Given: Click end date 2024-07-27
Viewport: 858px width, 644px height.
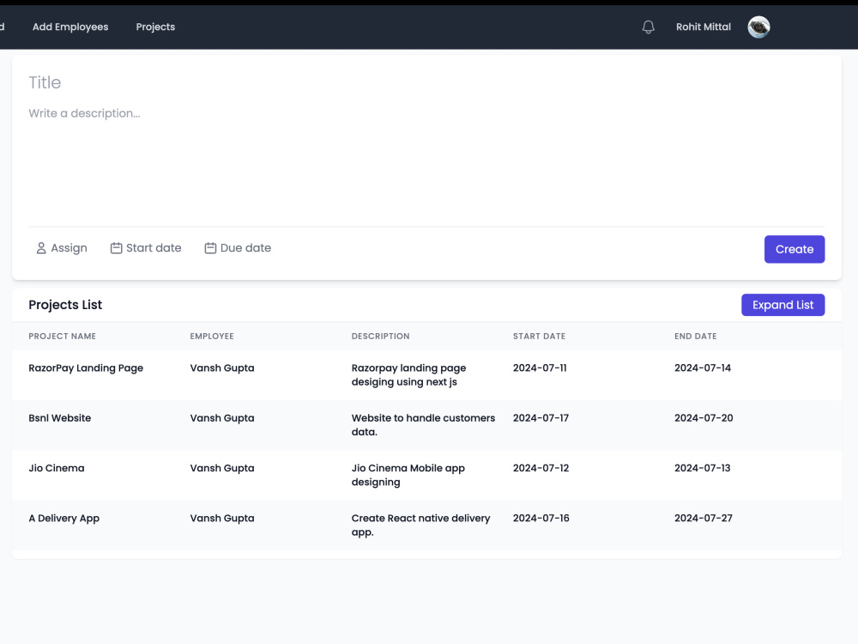Looking at the screenshot, I should [704, 518].
